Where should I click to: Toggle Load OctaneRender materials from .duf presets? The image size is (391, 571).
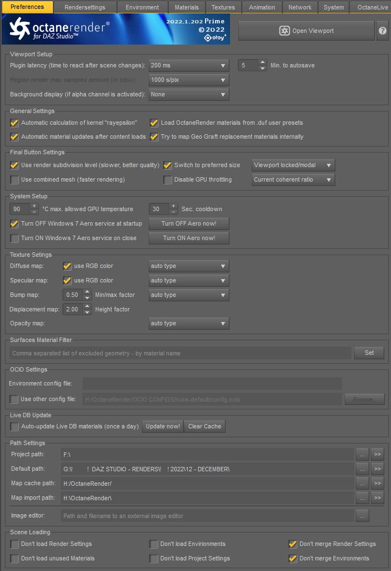154,123
